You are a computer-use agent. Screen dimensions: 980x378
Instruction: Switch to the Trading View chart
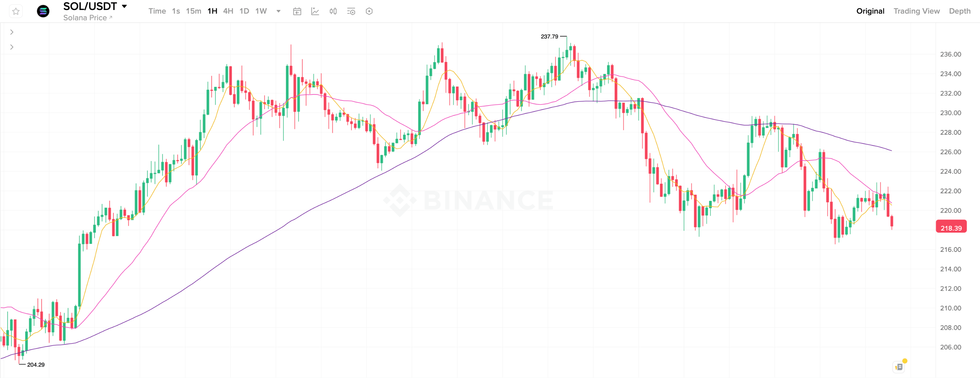[x=916, y=11]
